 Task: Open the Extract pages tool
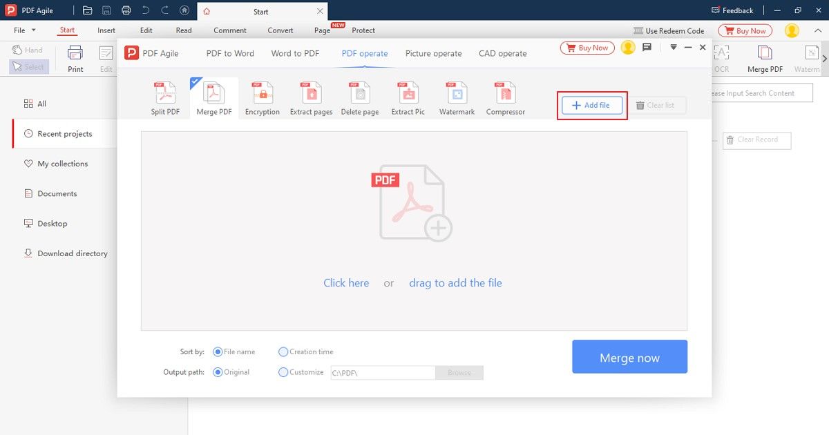311,98
